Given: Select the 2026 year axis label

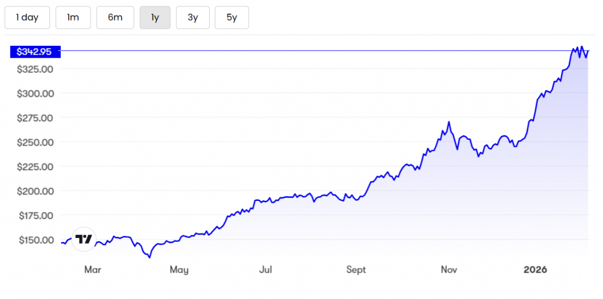Looking at the screenshot, I should tap(535, 270).
